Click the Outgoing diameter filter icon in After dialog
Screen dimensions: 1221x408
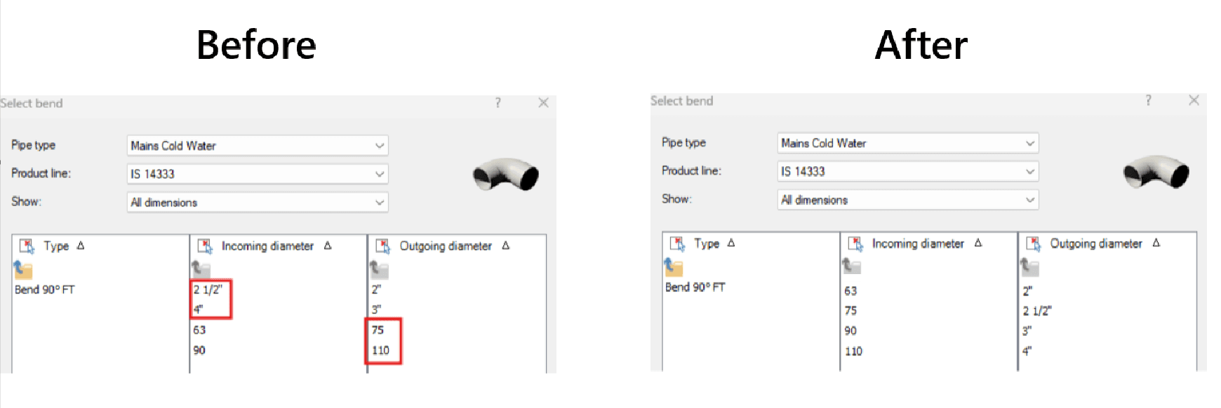[x=1034, y=243]
